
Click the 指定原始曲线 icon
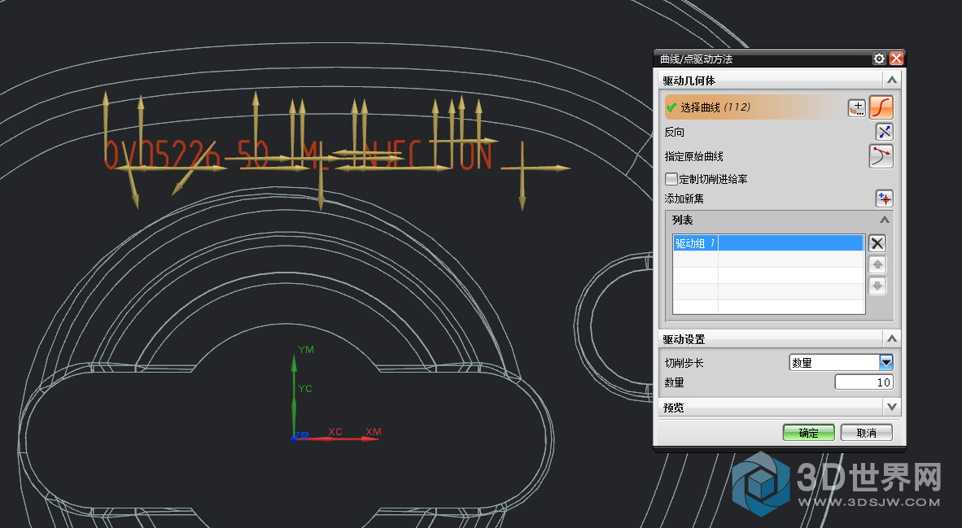881,156
